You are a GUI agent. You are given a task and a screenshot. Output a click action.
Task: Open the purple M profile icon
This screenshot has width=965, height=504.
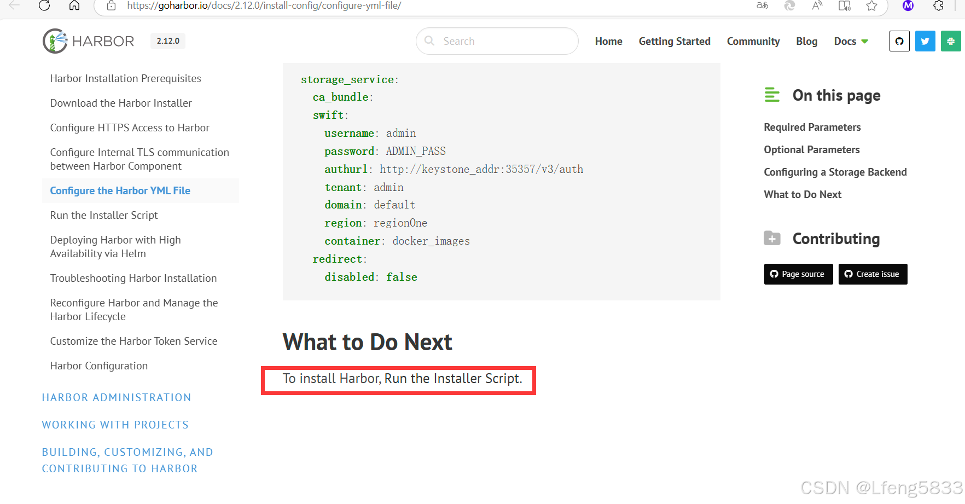908,5
